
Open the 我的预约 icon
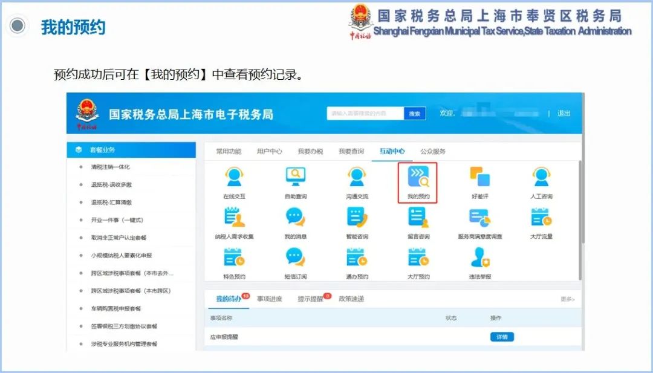tap(418, 178)
